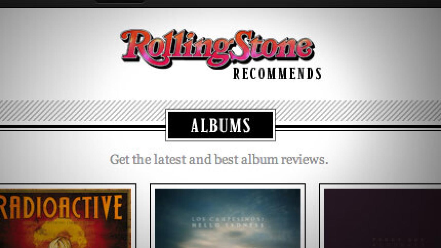
Task: Click the Rolling Stone logo
Action: [218, 49]
